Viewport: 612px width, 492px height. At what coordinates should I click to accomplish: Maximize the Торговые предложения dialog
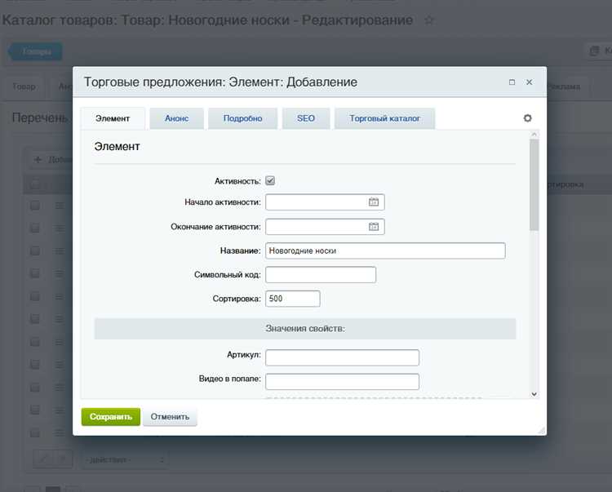coord(512,82)
